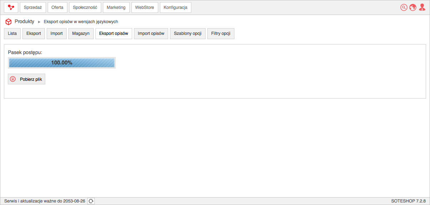
Task: Switch to the Eksport tab
Action: click(34, 33)
